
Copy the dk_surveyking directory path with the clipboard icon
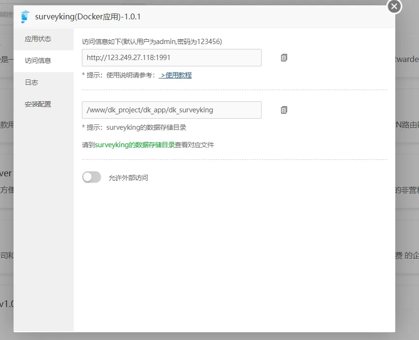284,110
